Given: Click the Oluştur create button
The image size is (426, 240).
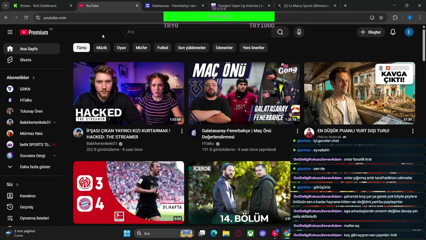Looking at the screenshot, I should click(370, 32).
